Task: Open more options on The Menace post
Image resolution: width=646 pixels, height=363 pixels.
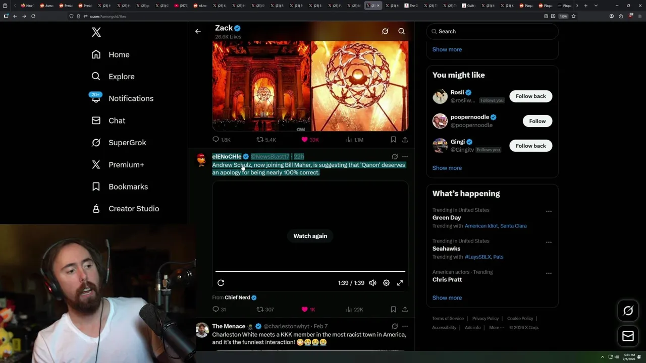Action: pyautogui.click(x=405, y=326)
